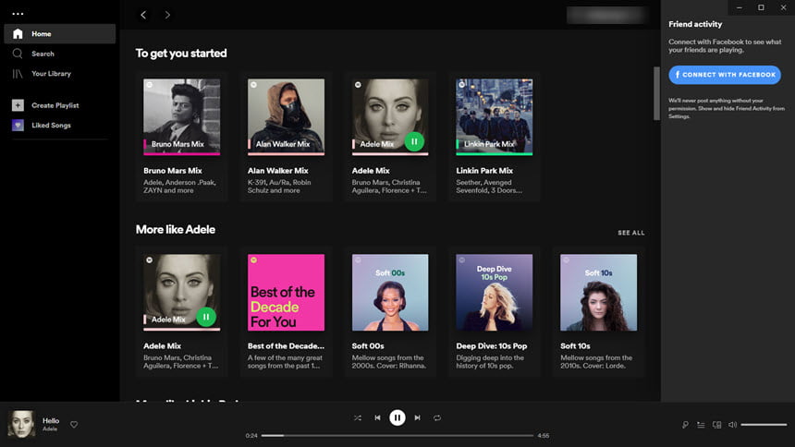795x447 pixels.
Task: Go to Home in sidebar
Action: point(60,34)
